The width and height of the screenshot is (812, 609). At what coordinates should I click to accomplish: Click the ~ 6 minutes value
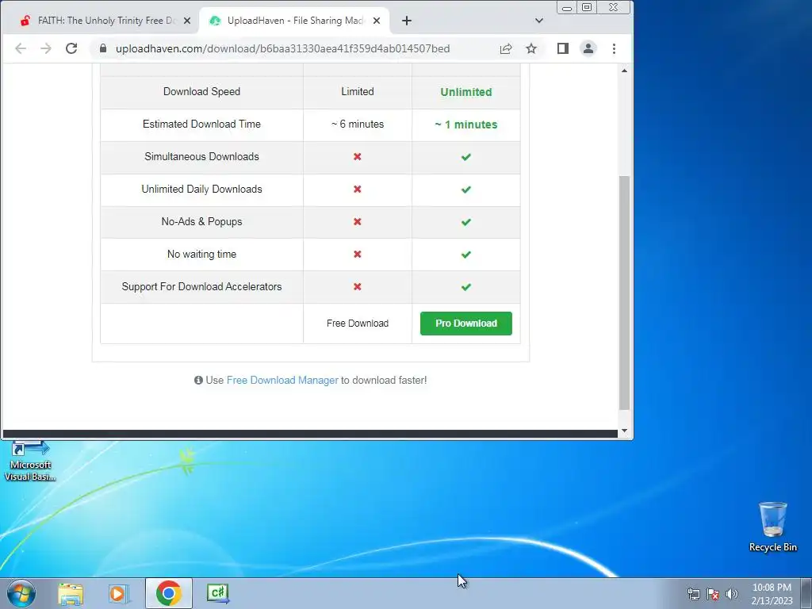click(358, 124)
